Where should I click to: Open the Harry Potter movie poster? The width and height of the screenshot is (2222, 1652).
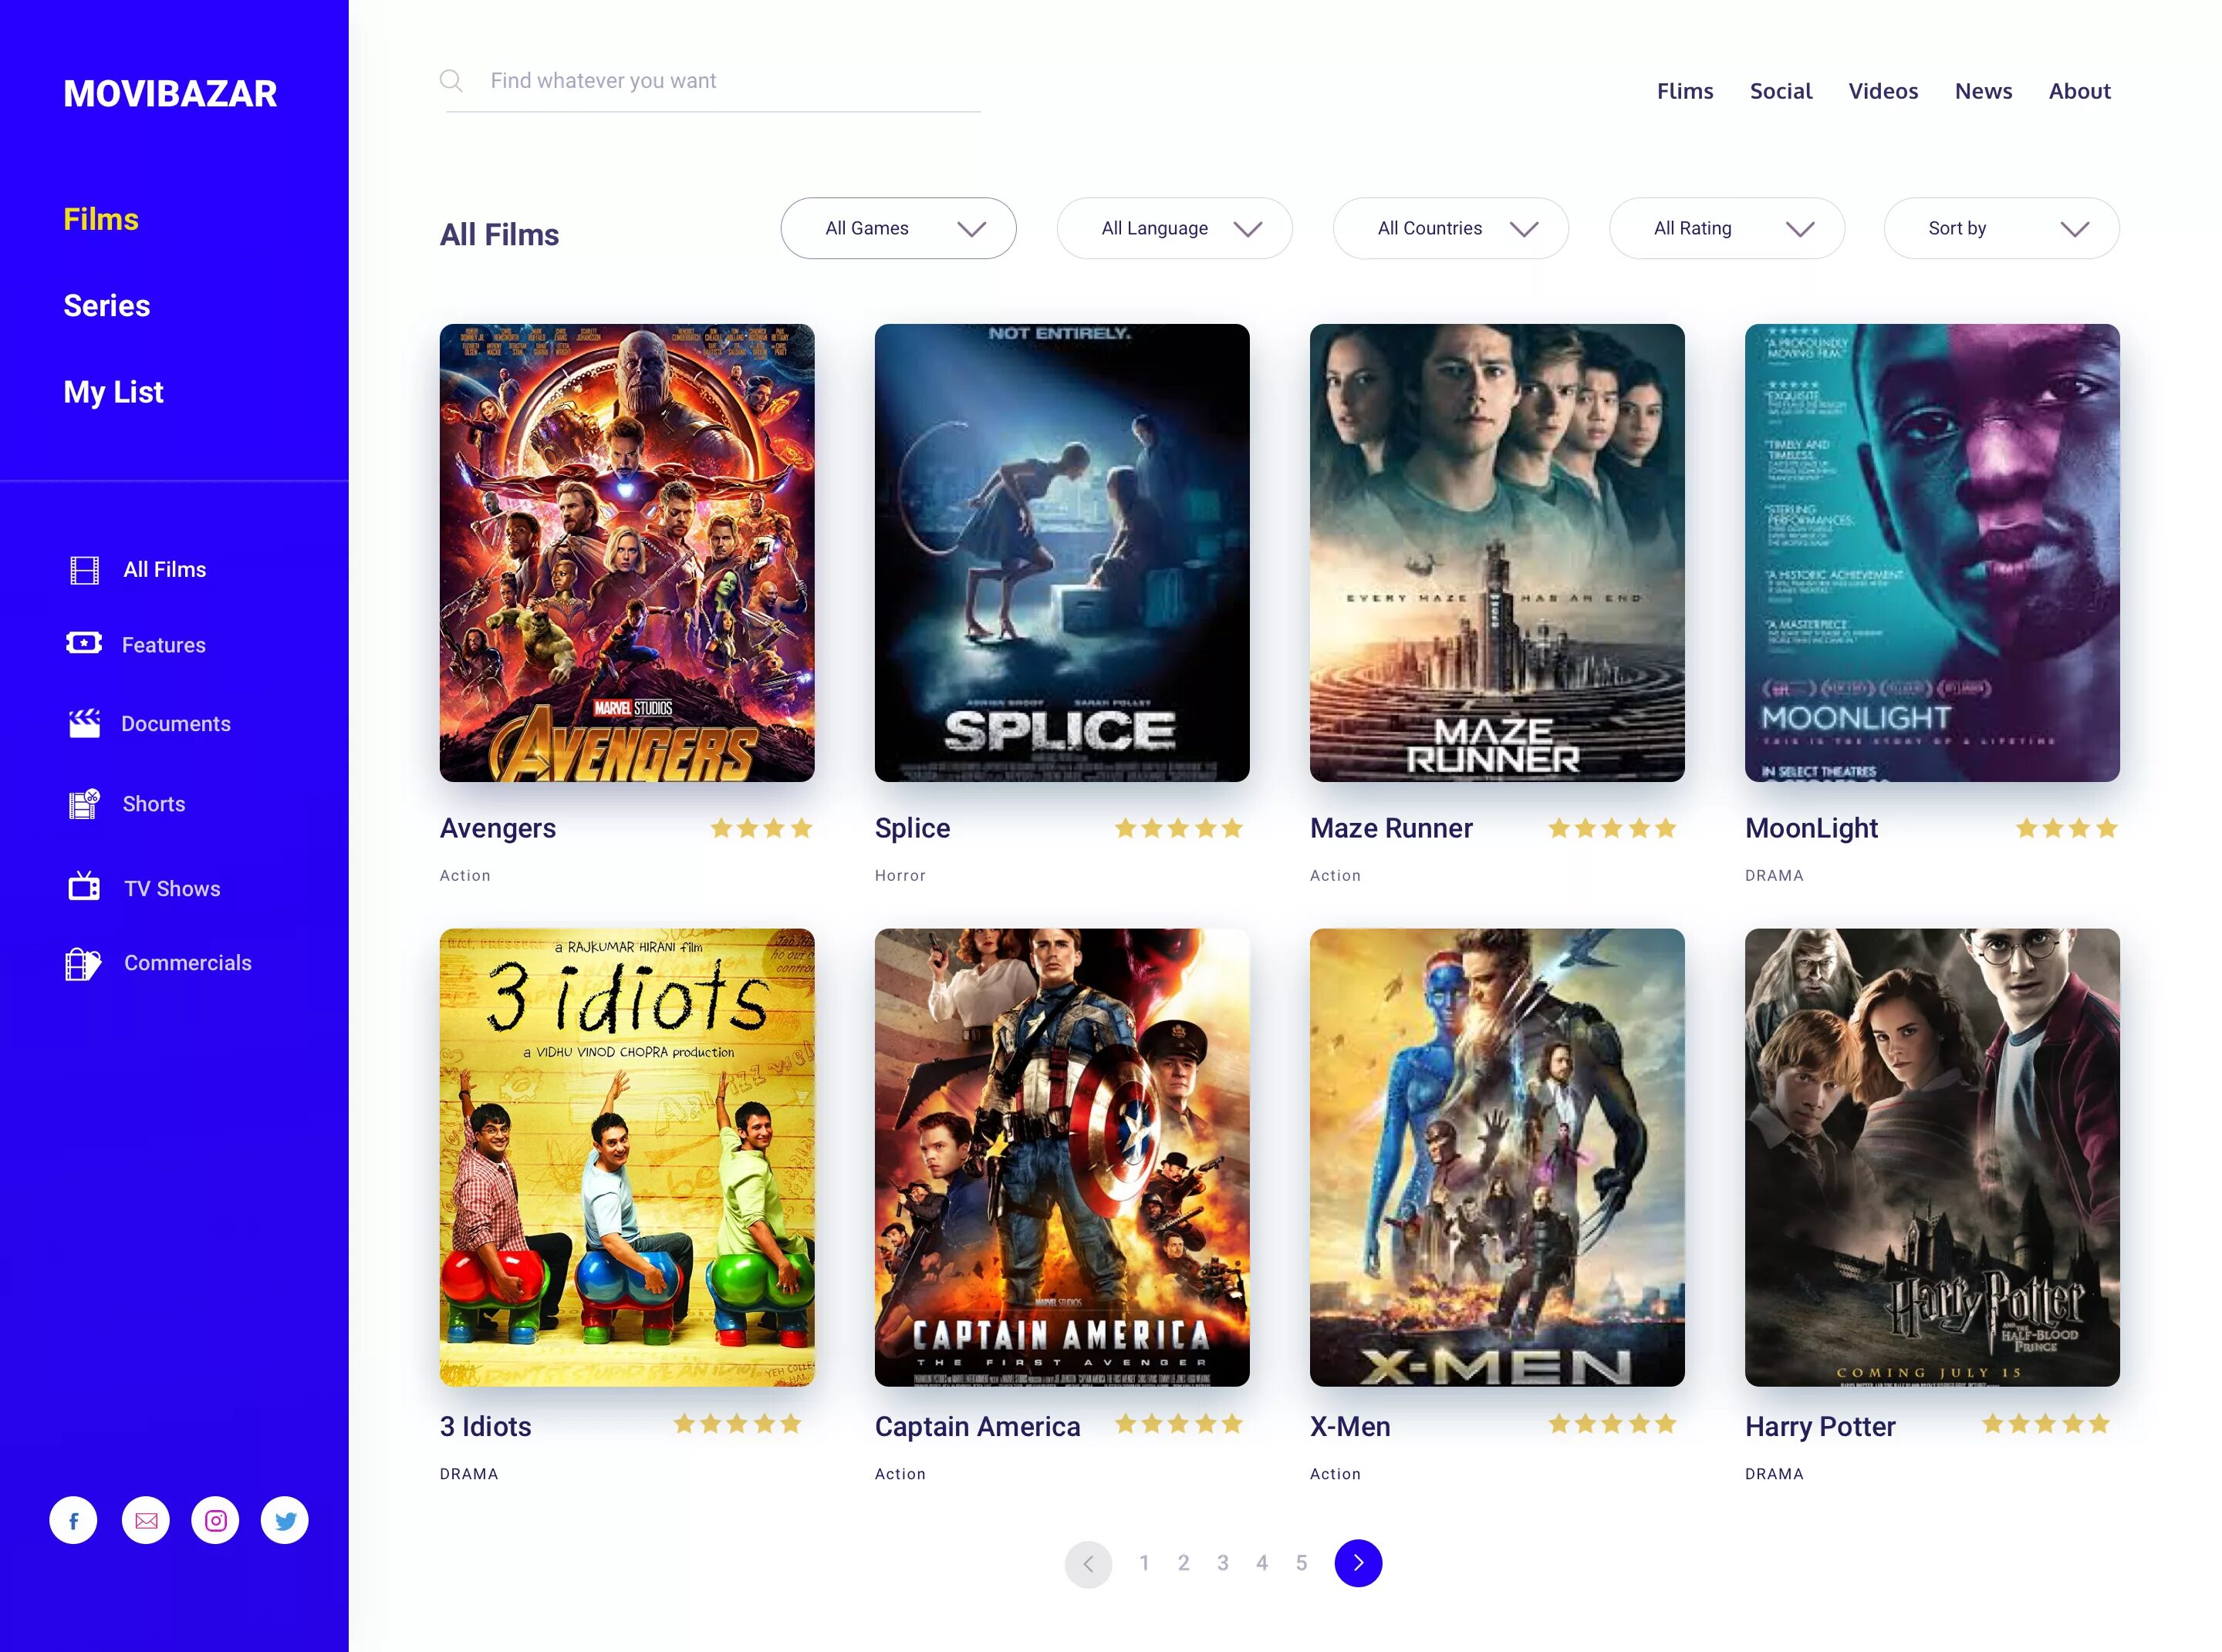(1932, 1157)
